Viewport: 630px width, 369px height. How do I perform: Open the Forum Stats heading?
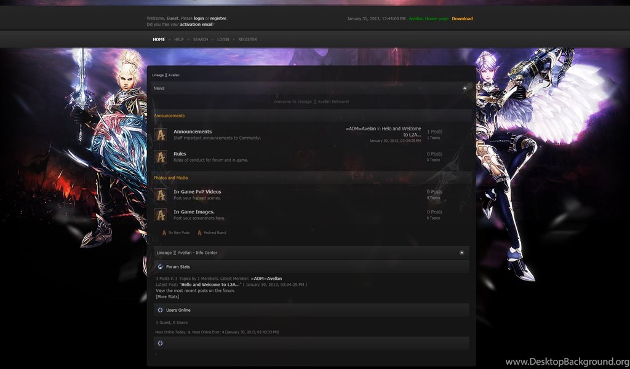(x=178, y=267)
